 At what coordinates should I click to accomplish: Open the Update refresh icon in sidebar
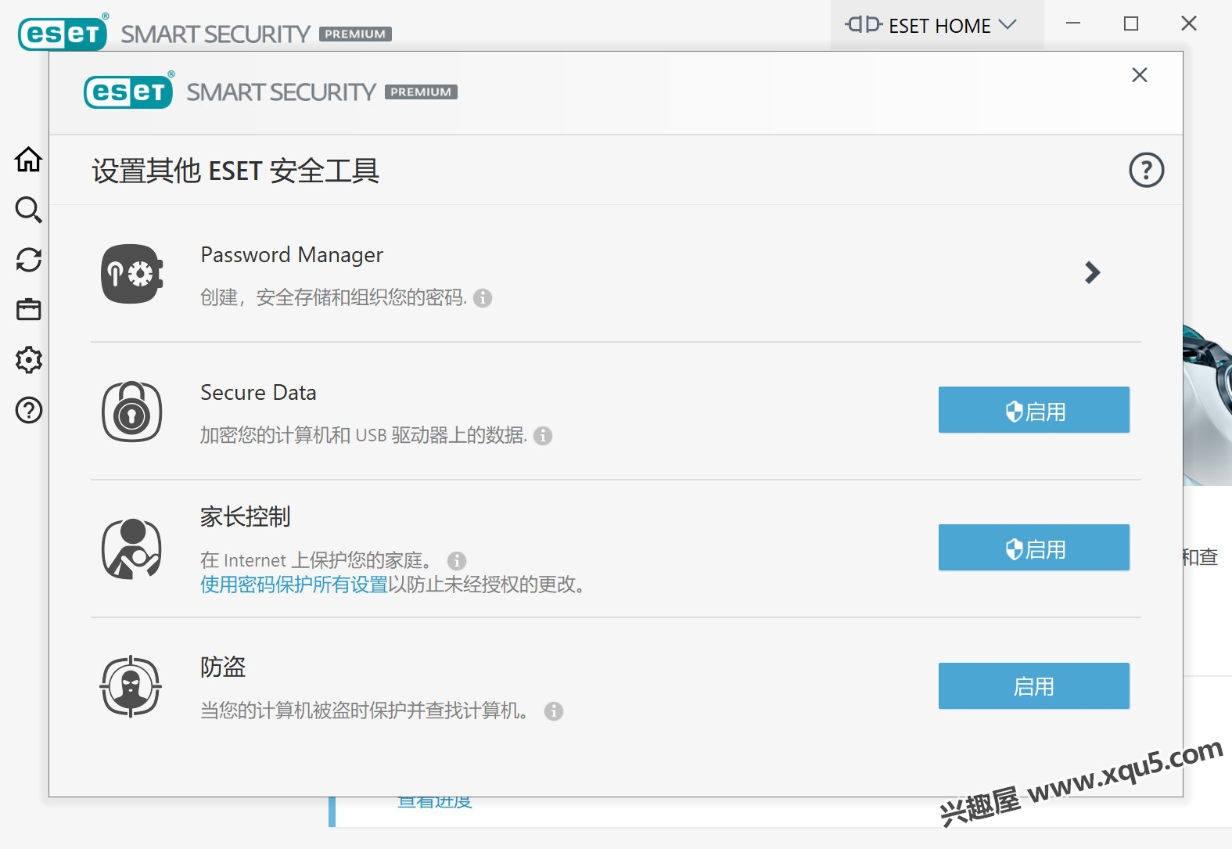[x=28, y=260]
